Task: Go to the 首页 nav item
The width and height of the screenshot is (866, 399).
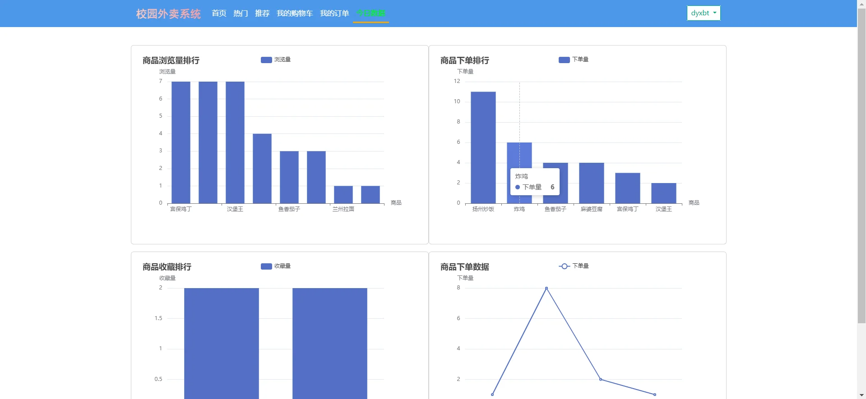Action: pos(219,13)
